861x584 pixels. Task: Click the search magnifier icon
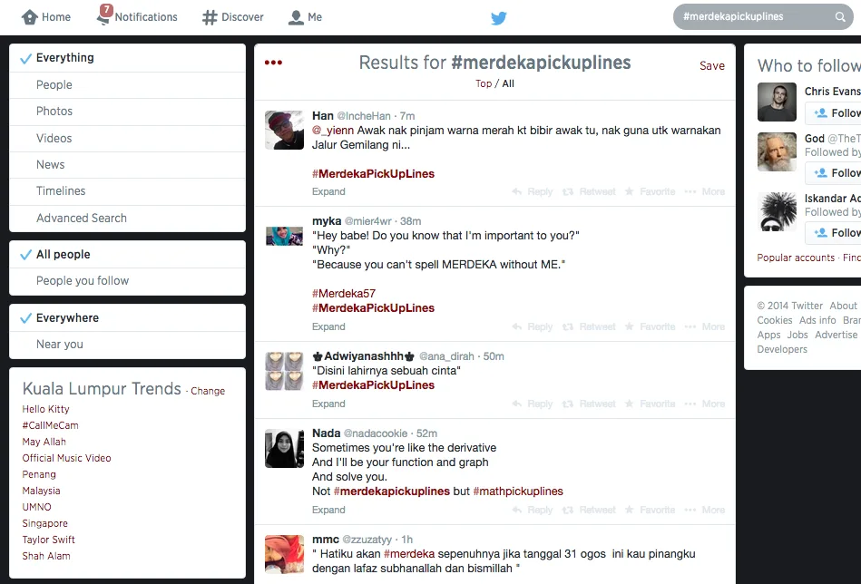pos(840,17)
